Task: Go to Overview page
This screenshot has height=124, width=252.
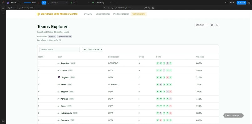Action: [x=88, y=14]
